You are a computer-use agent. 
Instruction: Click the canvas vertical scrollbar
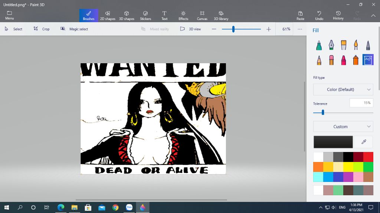click(305, 116)
